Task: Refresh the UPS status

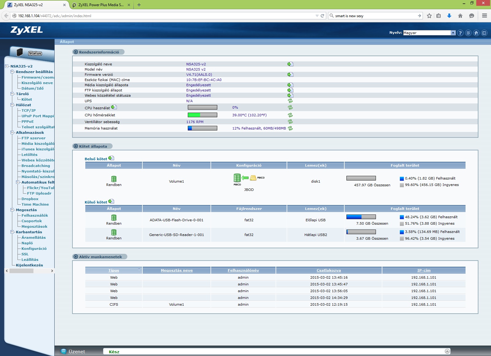Action: click(x=290, y=101)
